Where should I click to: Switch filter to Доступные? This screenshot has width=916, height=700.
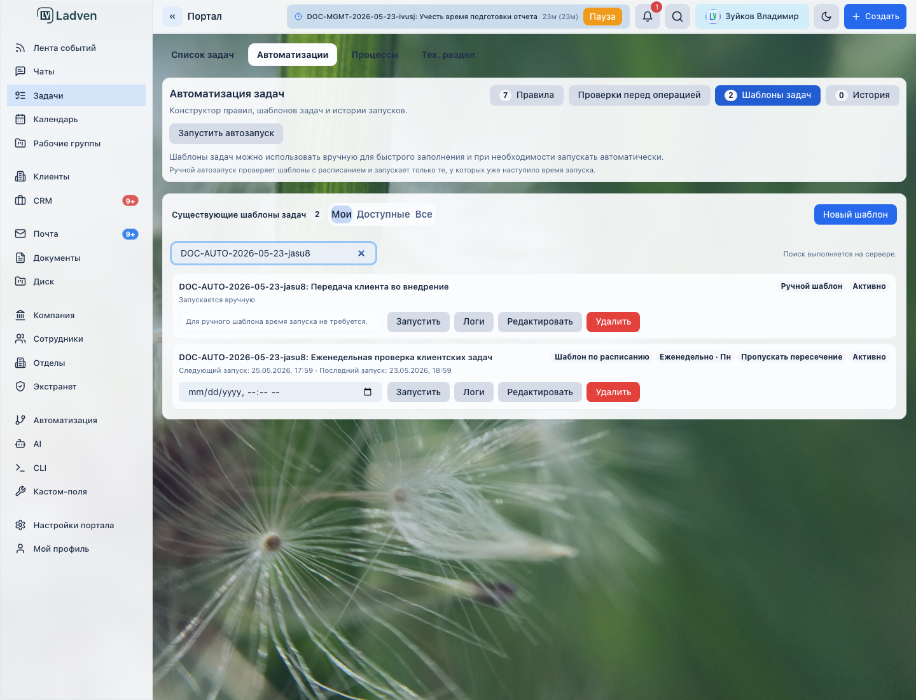click(383, 214)
